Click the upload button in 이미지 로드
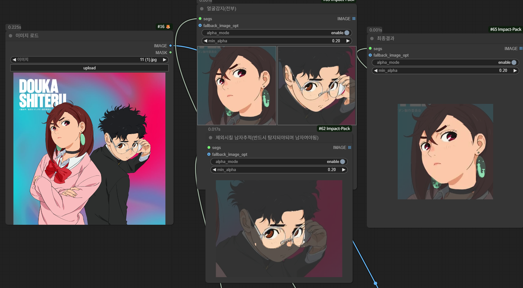 90,68
